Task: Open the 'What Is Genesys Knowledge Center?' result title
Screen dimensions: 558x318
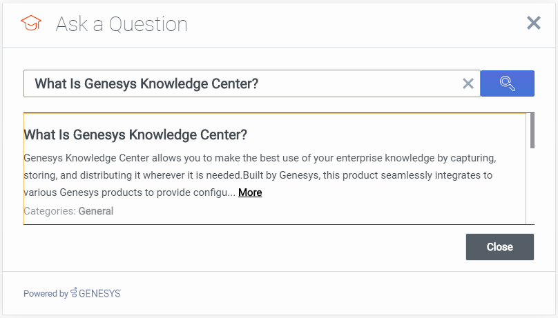Action: pos(135,135)
